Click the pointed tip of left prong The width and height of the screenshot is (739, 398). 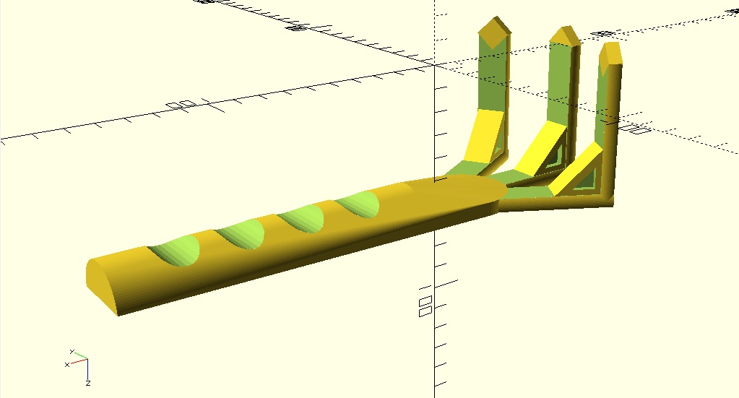click(496, 32)
